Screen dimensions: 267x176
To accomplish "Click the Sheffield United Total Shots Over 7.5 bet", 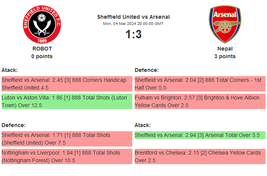I will (x=67, y=139).
